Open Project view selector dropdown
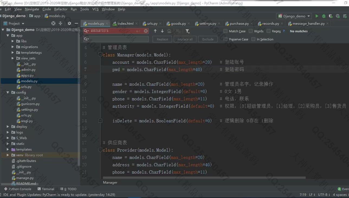Image resolution: width=349 pixels, height=198 pixels. click(x=14, y=24)
